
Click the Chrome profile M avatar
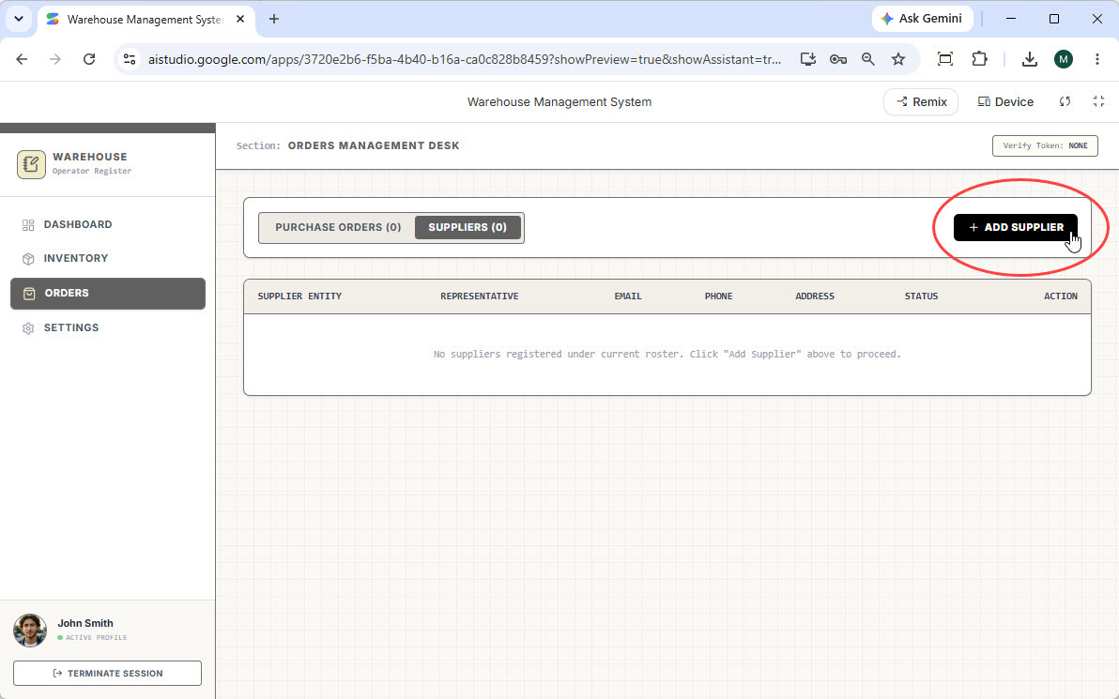(x=1064, y=59)
